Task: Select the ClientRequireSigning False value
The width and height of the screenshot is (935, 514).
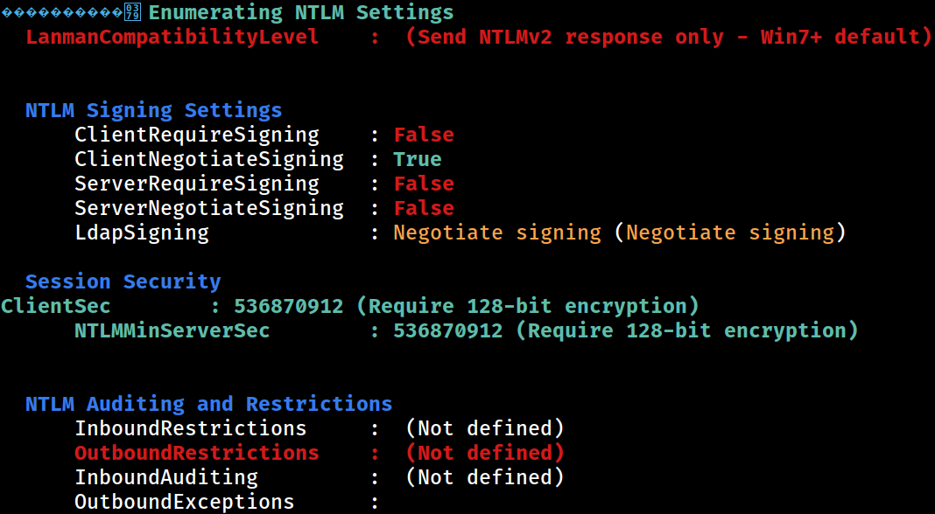Action: click(424, 135)
